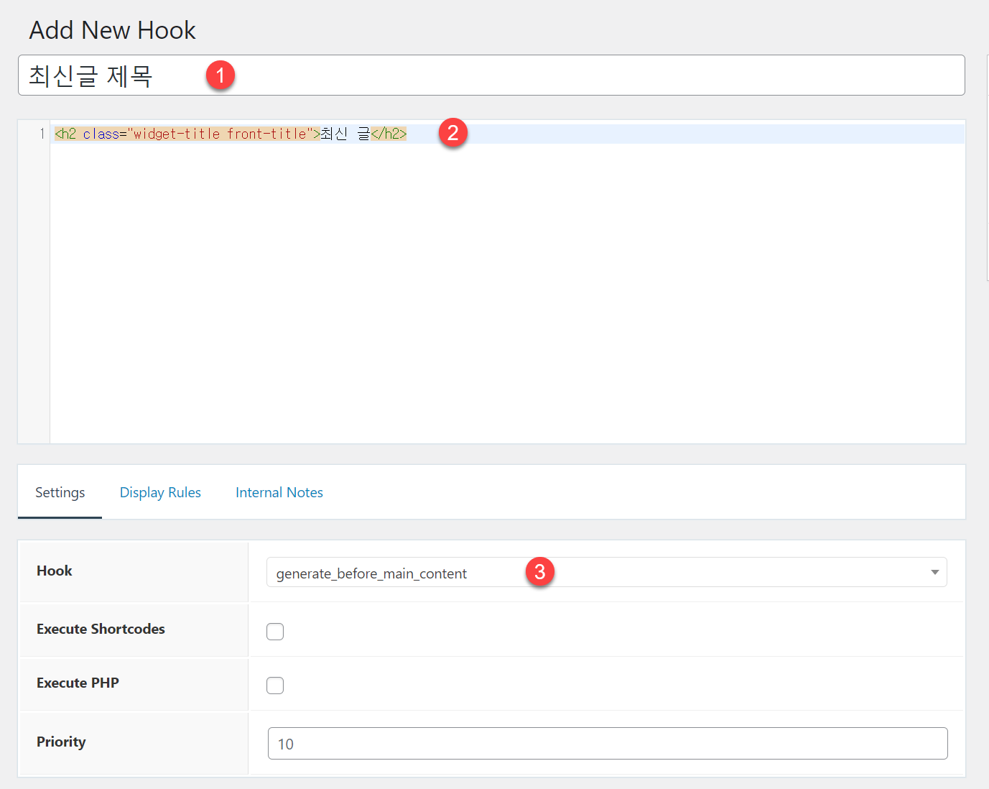Click the arrow on the Hook select box
The height and width of the screenshot is (789, 989).
click(934, 573)
